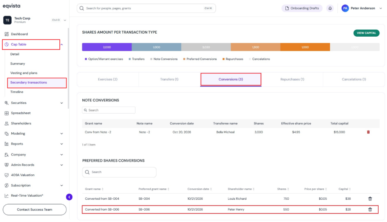Click the Preferred Shares Conversions search field

coord(119,172)
